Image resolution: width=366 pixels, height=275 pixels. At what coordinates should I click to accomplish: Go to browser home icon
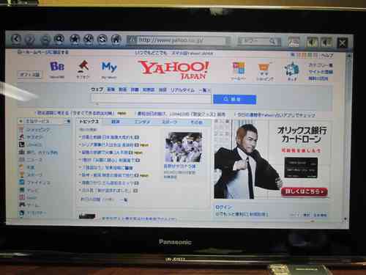point(116,40)
